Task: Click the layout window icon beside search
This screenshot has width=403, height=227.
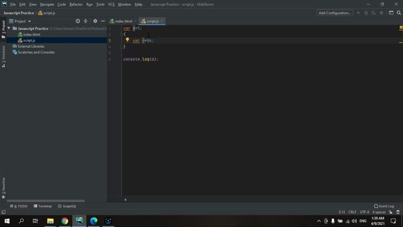Action: 391,13
